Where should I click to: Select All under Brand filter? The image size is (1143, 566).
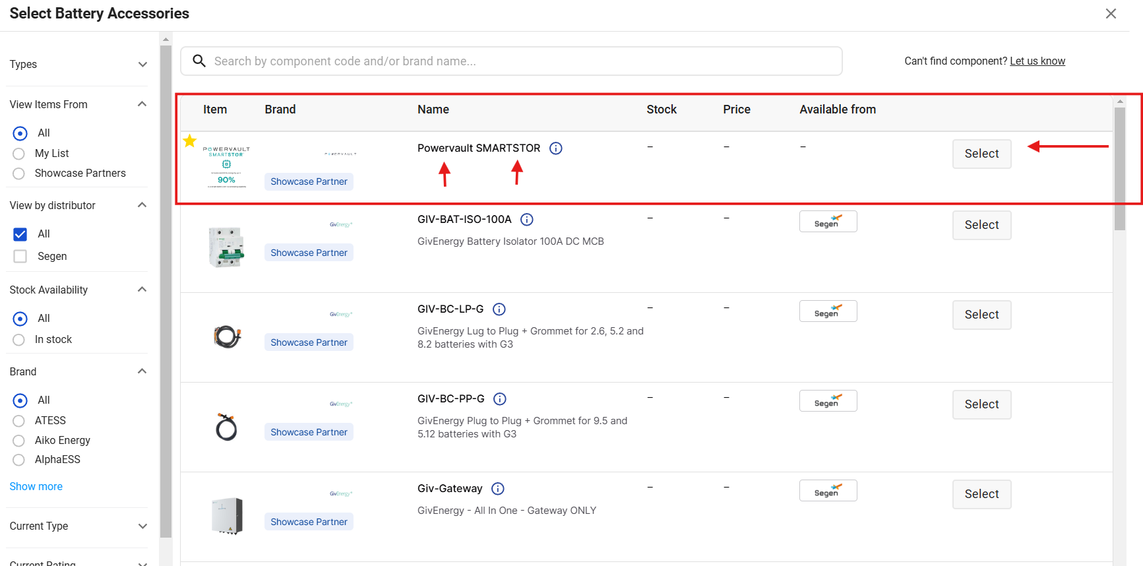click(20, 400)
